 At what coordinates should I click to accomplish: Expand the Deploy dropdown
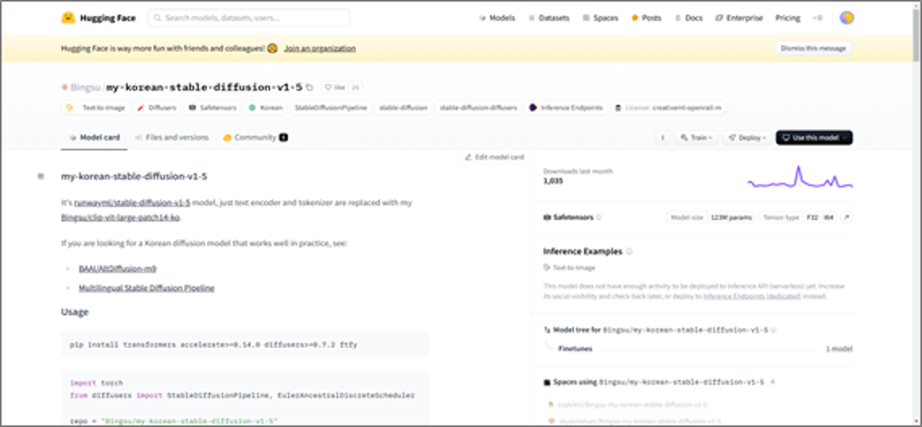click(747, 138)
